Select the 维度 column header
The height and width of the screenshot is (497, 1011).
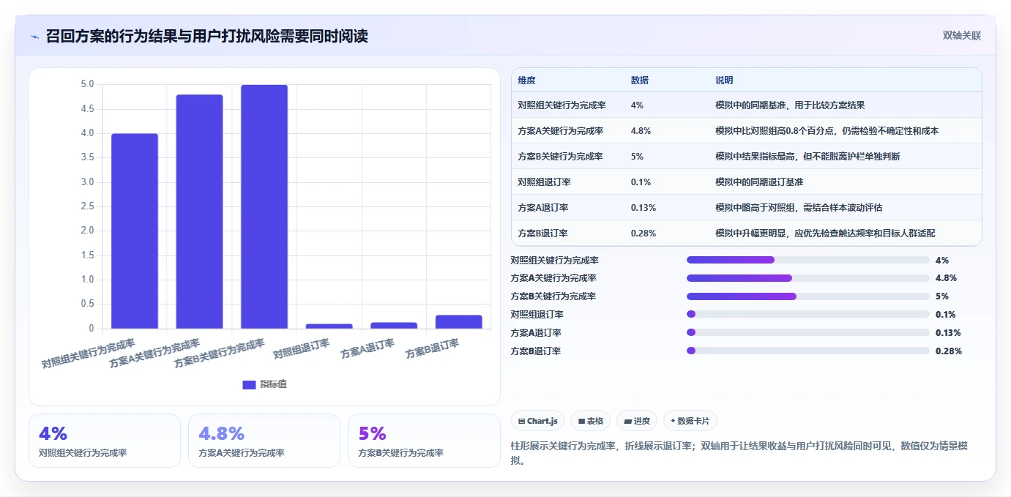[526, 81]
